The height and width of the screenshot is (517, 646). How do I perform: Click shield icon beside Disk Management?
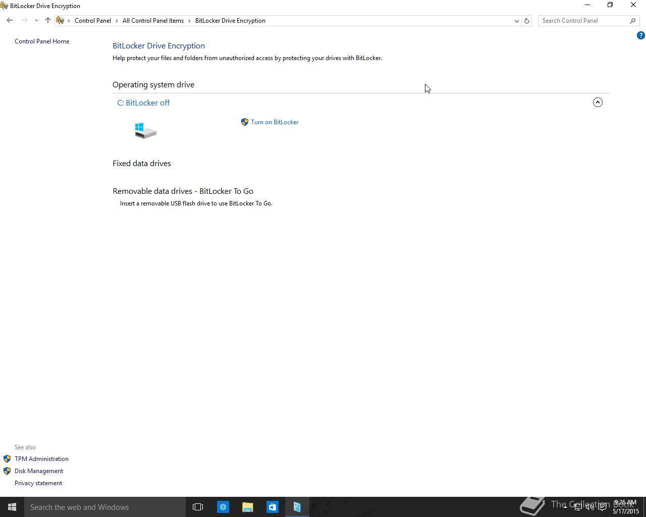pos(7,471)
